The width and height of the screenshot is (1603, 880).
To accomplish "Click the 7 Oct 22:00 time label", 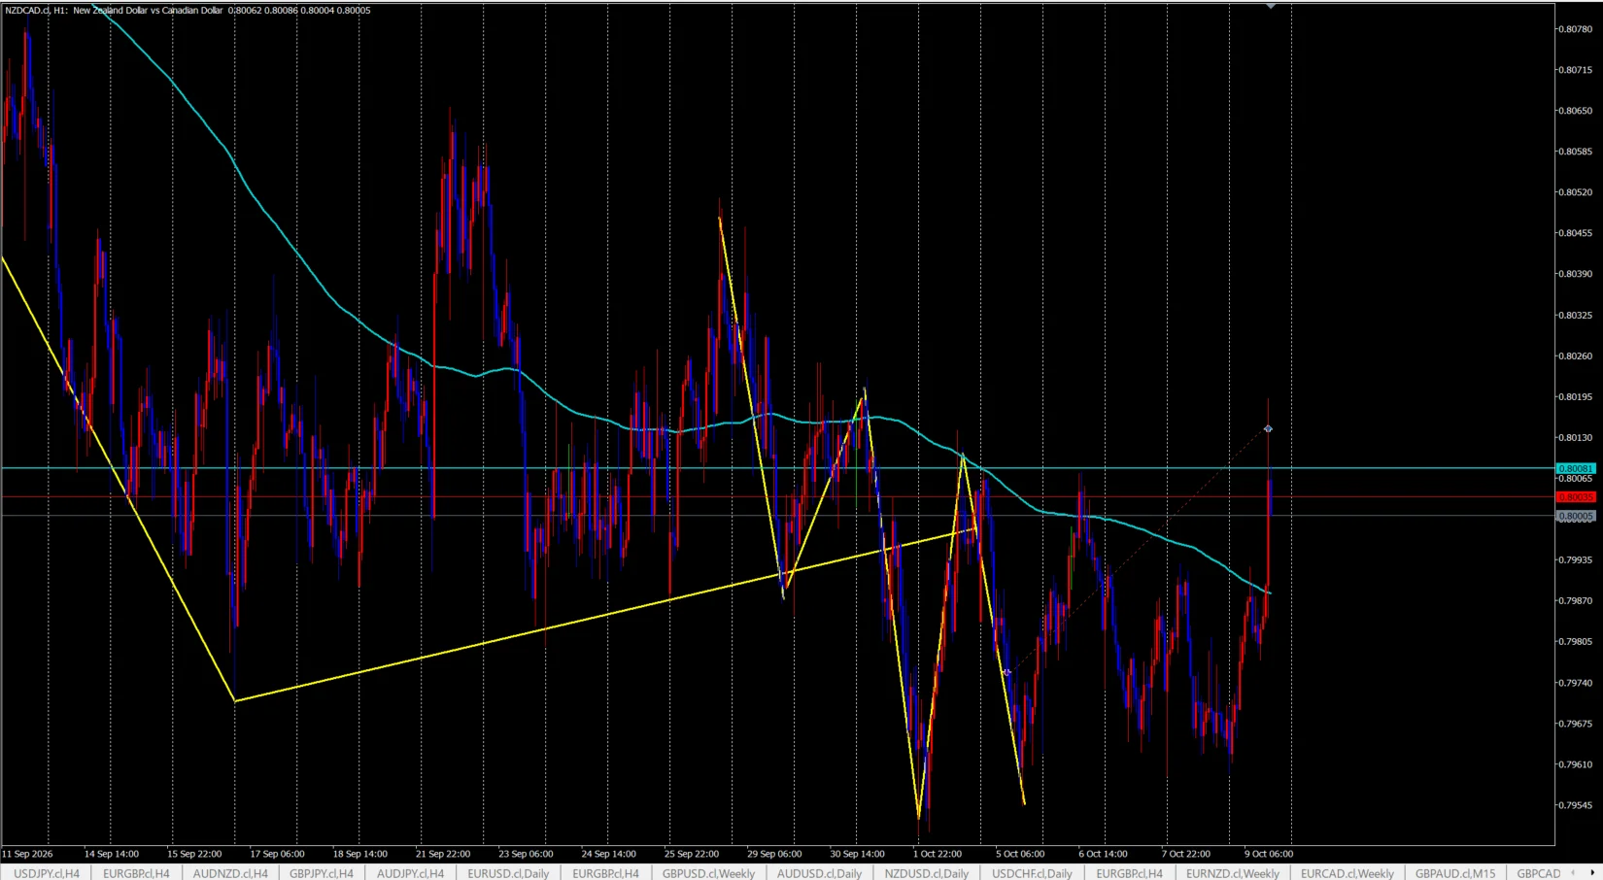I will coord(1186,854).
